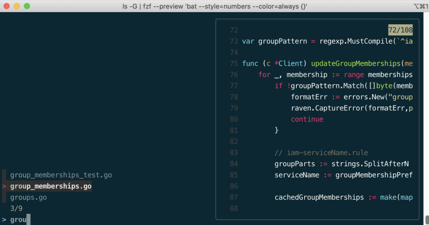Select the highlighted group_memberships.go entry
Screen dimensions: 429x225
coord(51,186)
